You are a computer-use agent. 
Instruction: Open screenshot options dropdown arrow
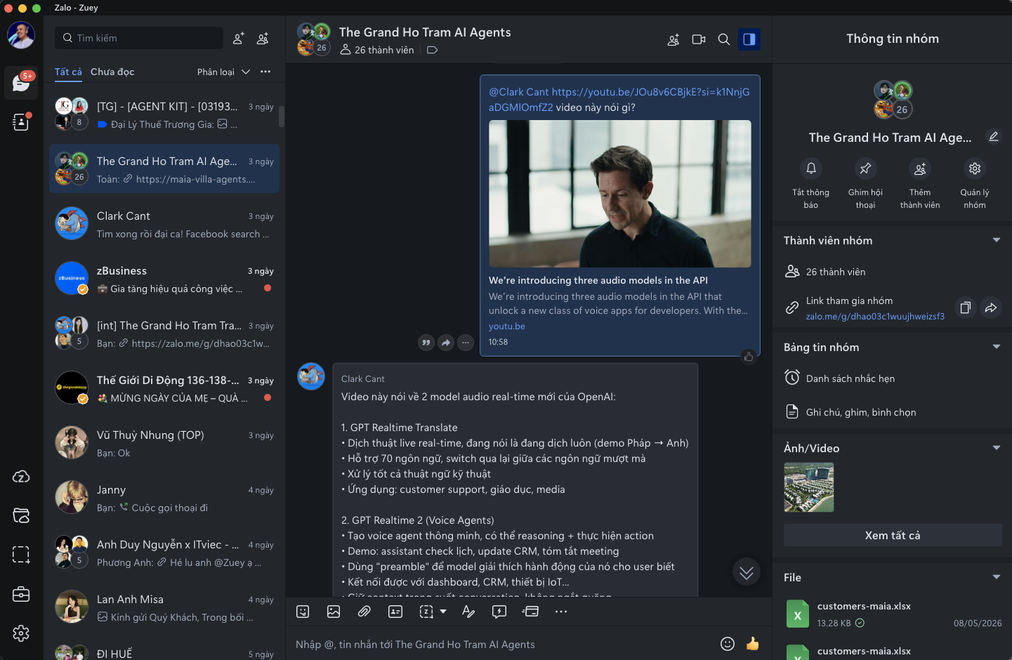click(x=443, y=612)
